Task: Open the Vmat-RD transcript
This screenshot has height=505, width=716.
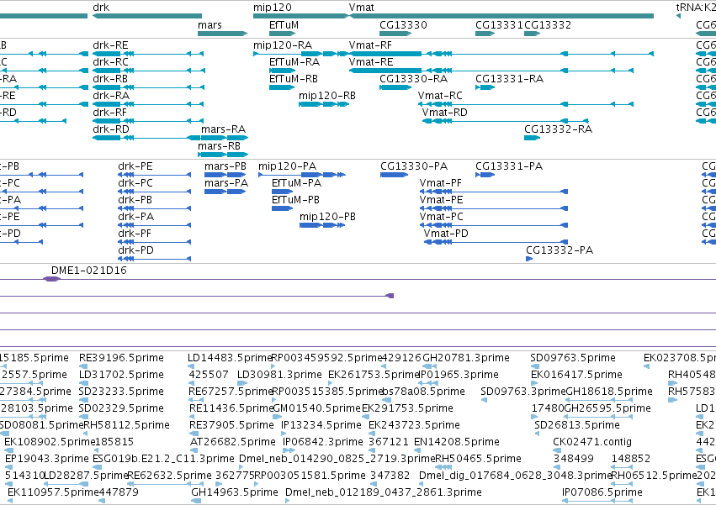Action: click(506, 121)
